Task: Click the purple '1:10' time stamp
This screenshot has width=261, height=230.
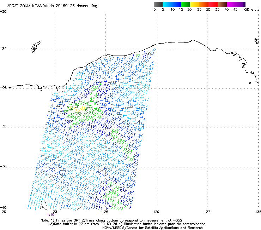Action: [50, 215]
